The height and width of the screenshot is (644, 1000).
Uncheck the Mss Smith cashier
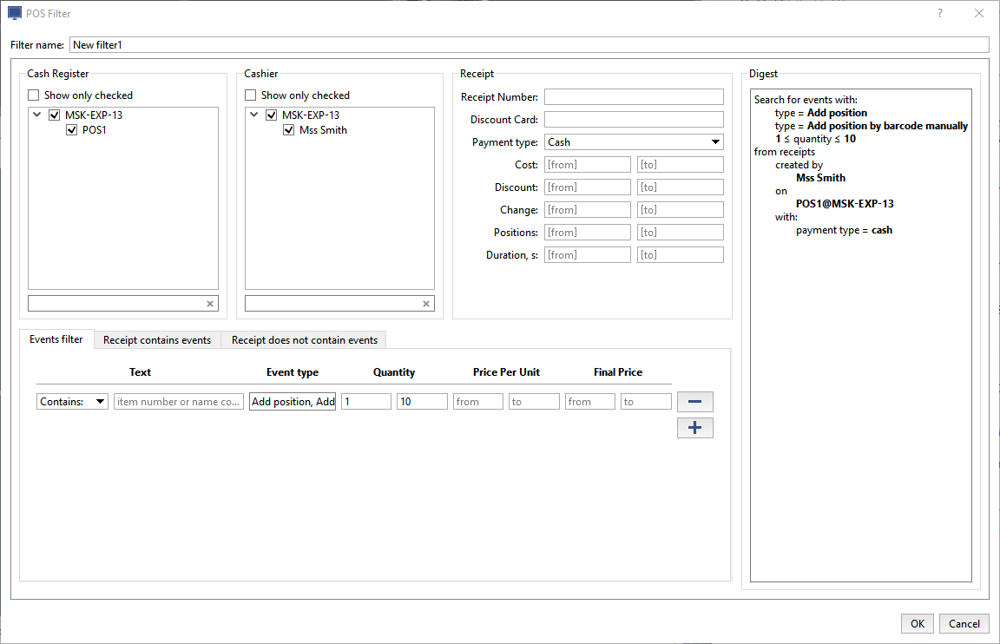pyautogui.click(x=289, y=130)
